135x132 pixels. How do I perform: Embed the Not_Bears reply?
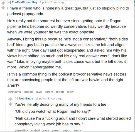pos(35,130)
